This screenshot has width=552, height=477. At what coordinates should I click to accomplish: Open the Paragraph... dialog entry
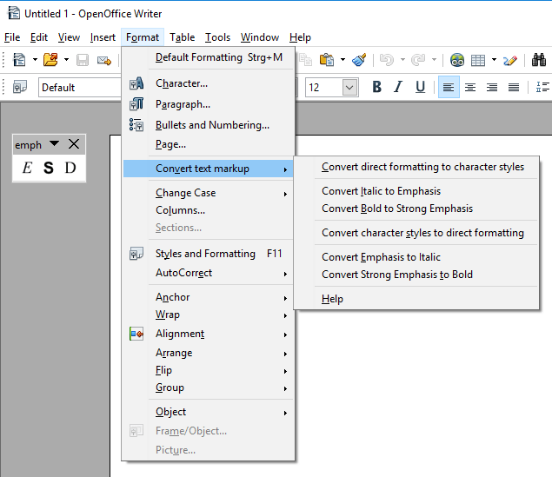click(x=208, y=104)
